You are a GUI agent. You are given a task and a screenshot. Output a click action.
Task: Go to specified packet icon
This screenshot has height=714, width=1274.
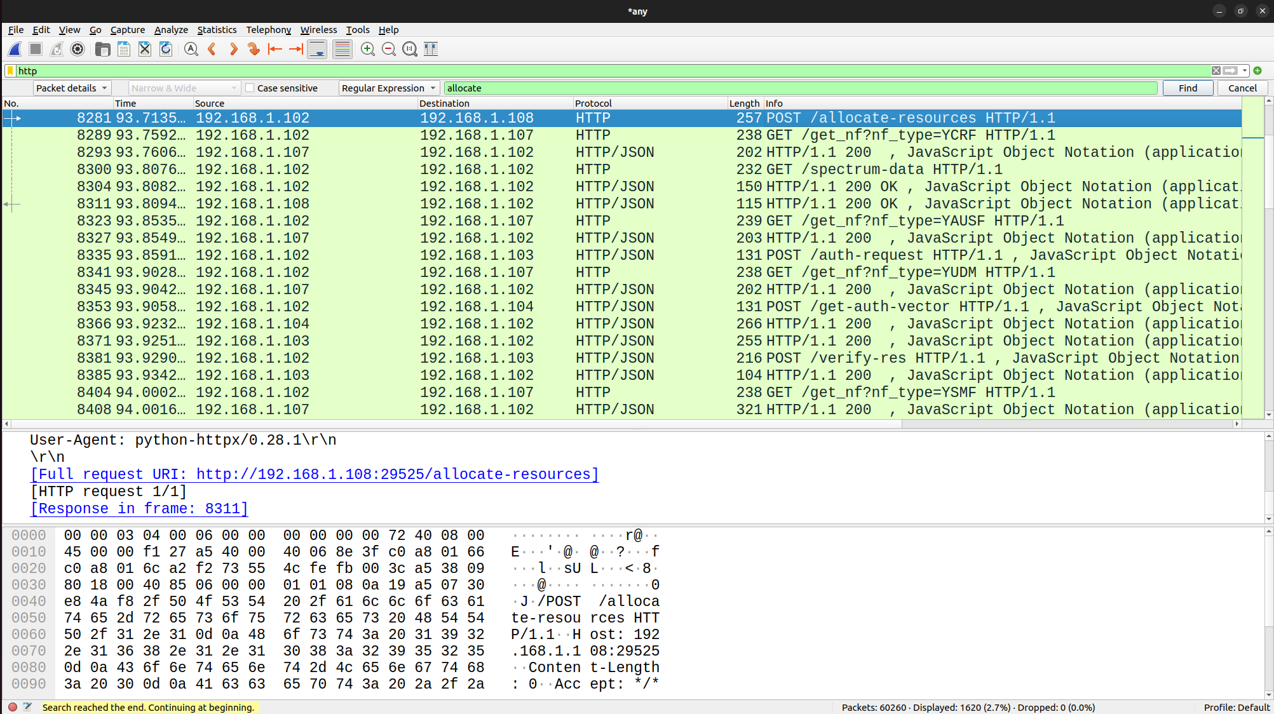[x=254, y=49]
